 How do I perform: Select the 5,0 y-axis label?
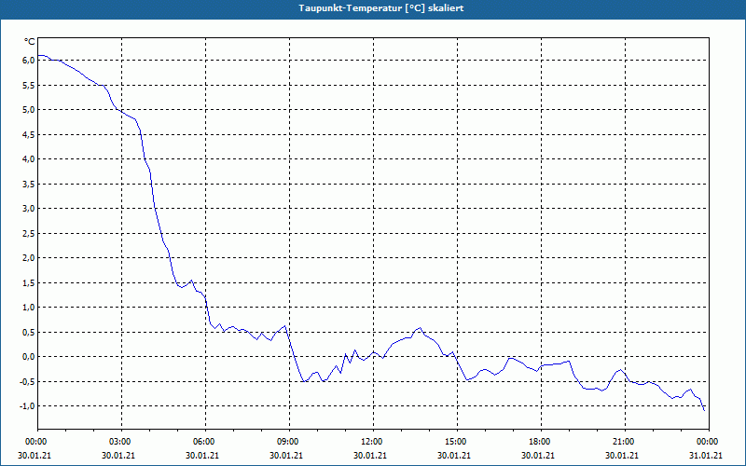pyautogui.click(x=28, y=110)
